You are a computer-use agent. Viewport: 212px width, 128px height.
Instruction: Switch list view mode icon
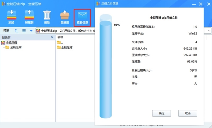tap(24, 31)
